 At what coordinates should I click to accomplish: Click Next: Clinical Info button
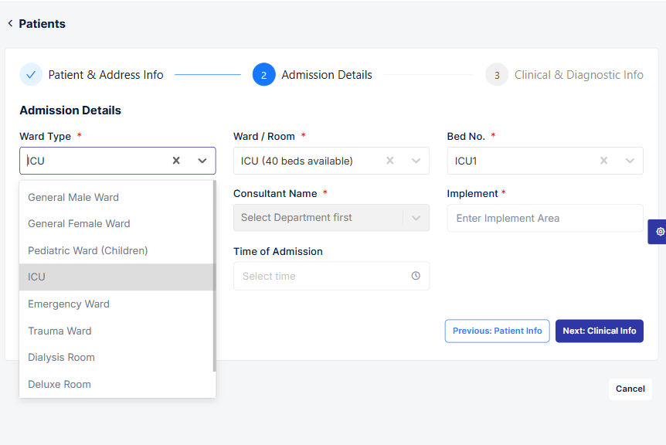[x=599, y=331]
